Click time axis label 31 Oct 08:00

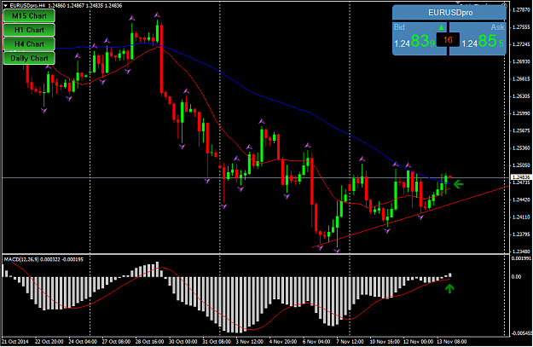click(x=217, y=341)
